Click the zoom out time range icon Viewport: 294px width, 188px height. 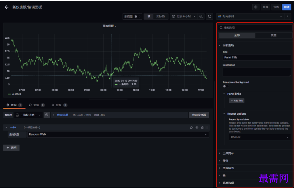coord(201,16)
